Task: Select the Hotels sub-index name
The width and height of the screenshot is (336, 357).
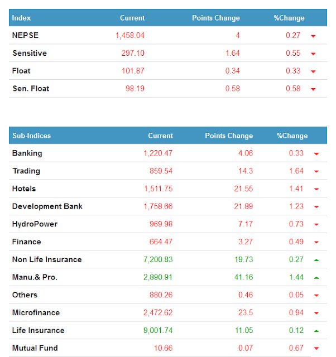Action: coord(24,189)
